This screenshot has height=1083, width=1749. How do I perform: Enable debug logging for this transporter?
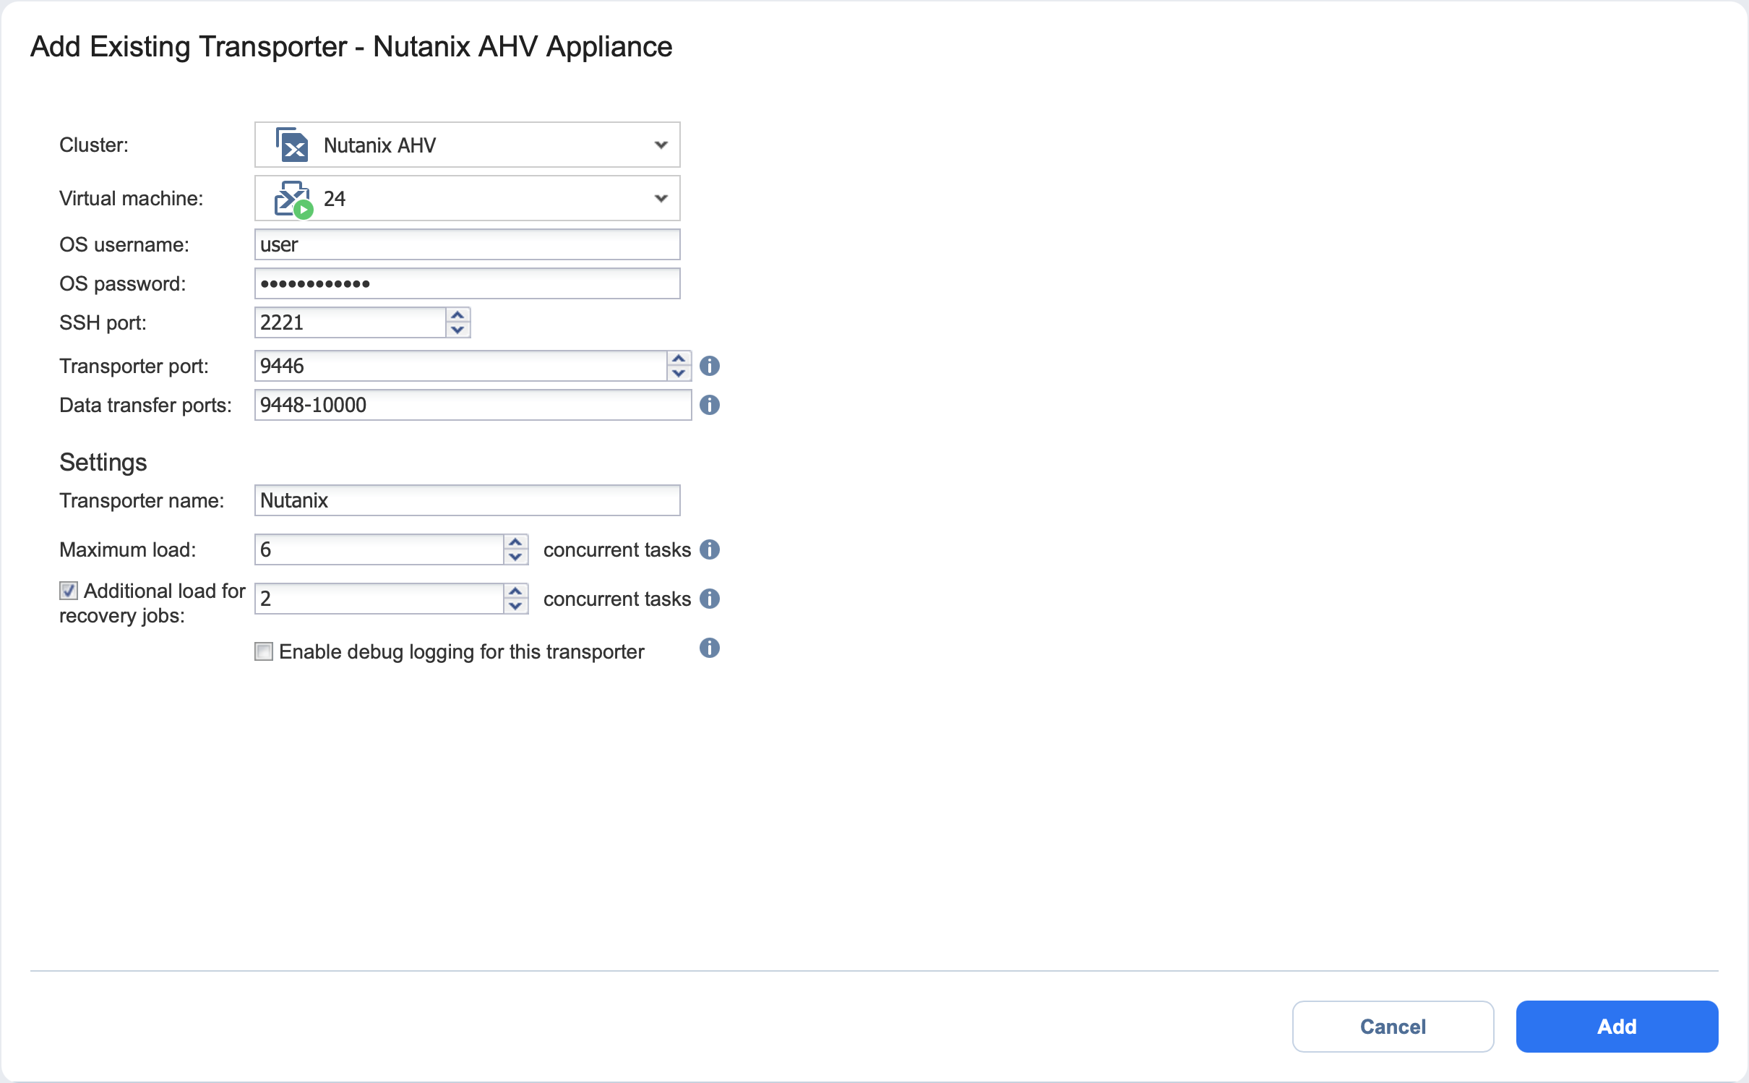point(264,651)
